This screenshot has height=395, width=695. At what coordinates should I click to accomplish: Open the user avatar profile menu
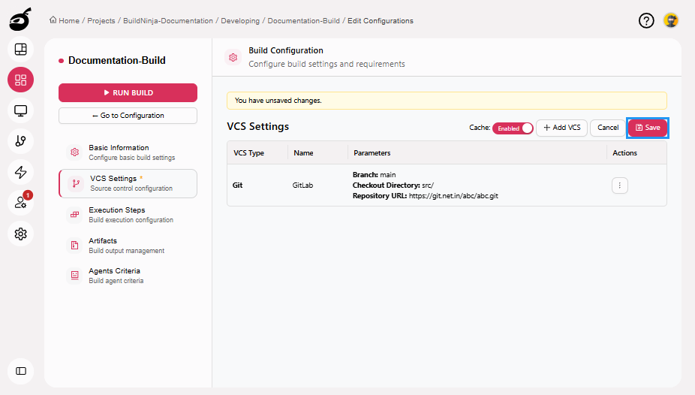click(x=671, y=20)
